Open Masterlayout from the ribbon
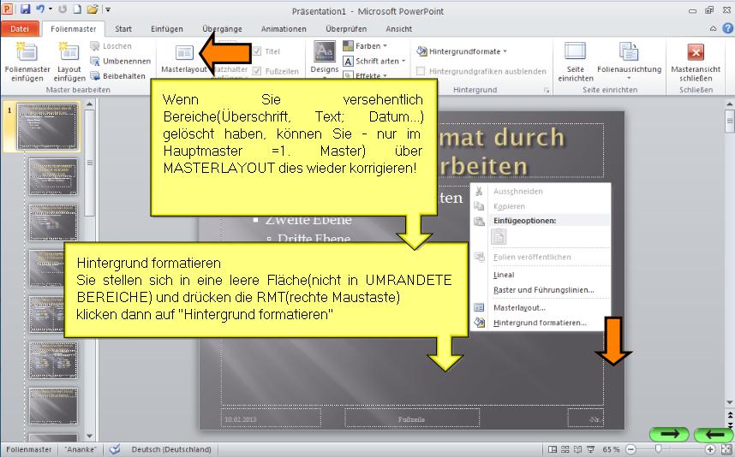 click(x=184, y=58)
